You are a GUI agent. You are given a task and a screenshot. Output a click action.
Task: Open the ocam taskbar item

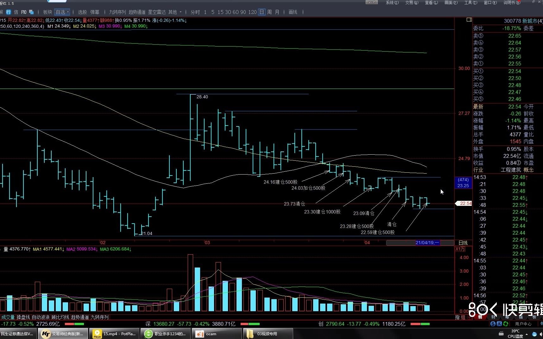tap(217, 334)
